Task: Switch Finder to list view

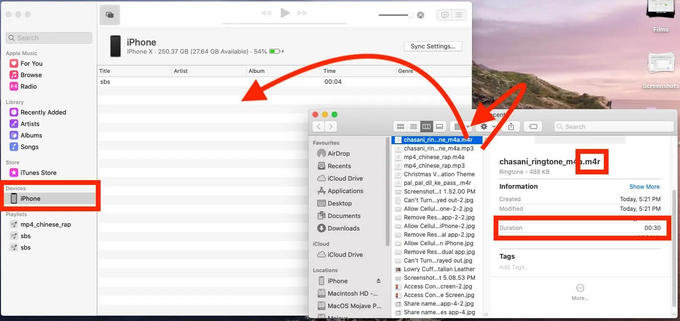Action: coord(414,126)
